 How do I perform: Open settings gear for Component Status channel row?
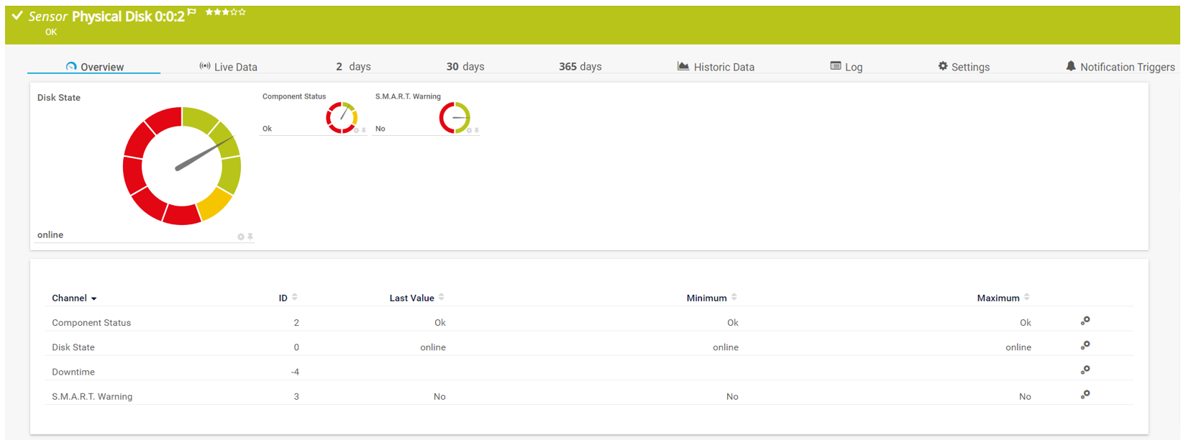(x=1085, y=321)
